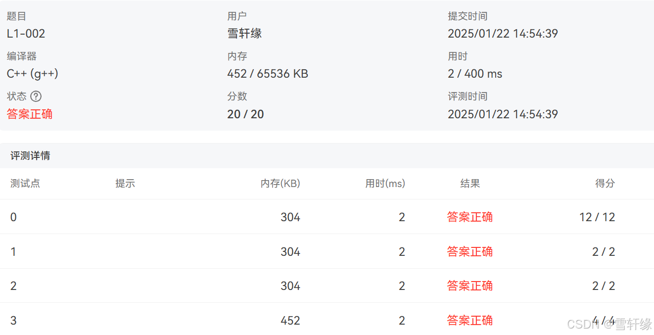
Task: Click 答案正确 result for test point 1
Action: click(x=469, y=251)
